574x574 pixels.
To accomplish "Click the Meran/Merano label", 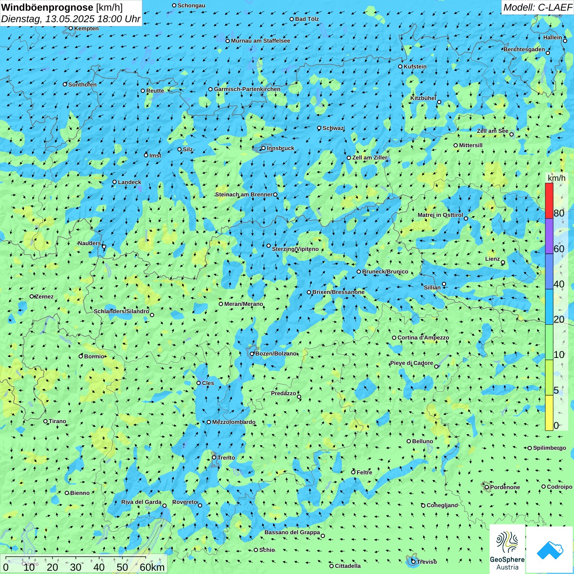I will [244, 304].
